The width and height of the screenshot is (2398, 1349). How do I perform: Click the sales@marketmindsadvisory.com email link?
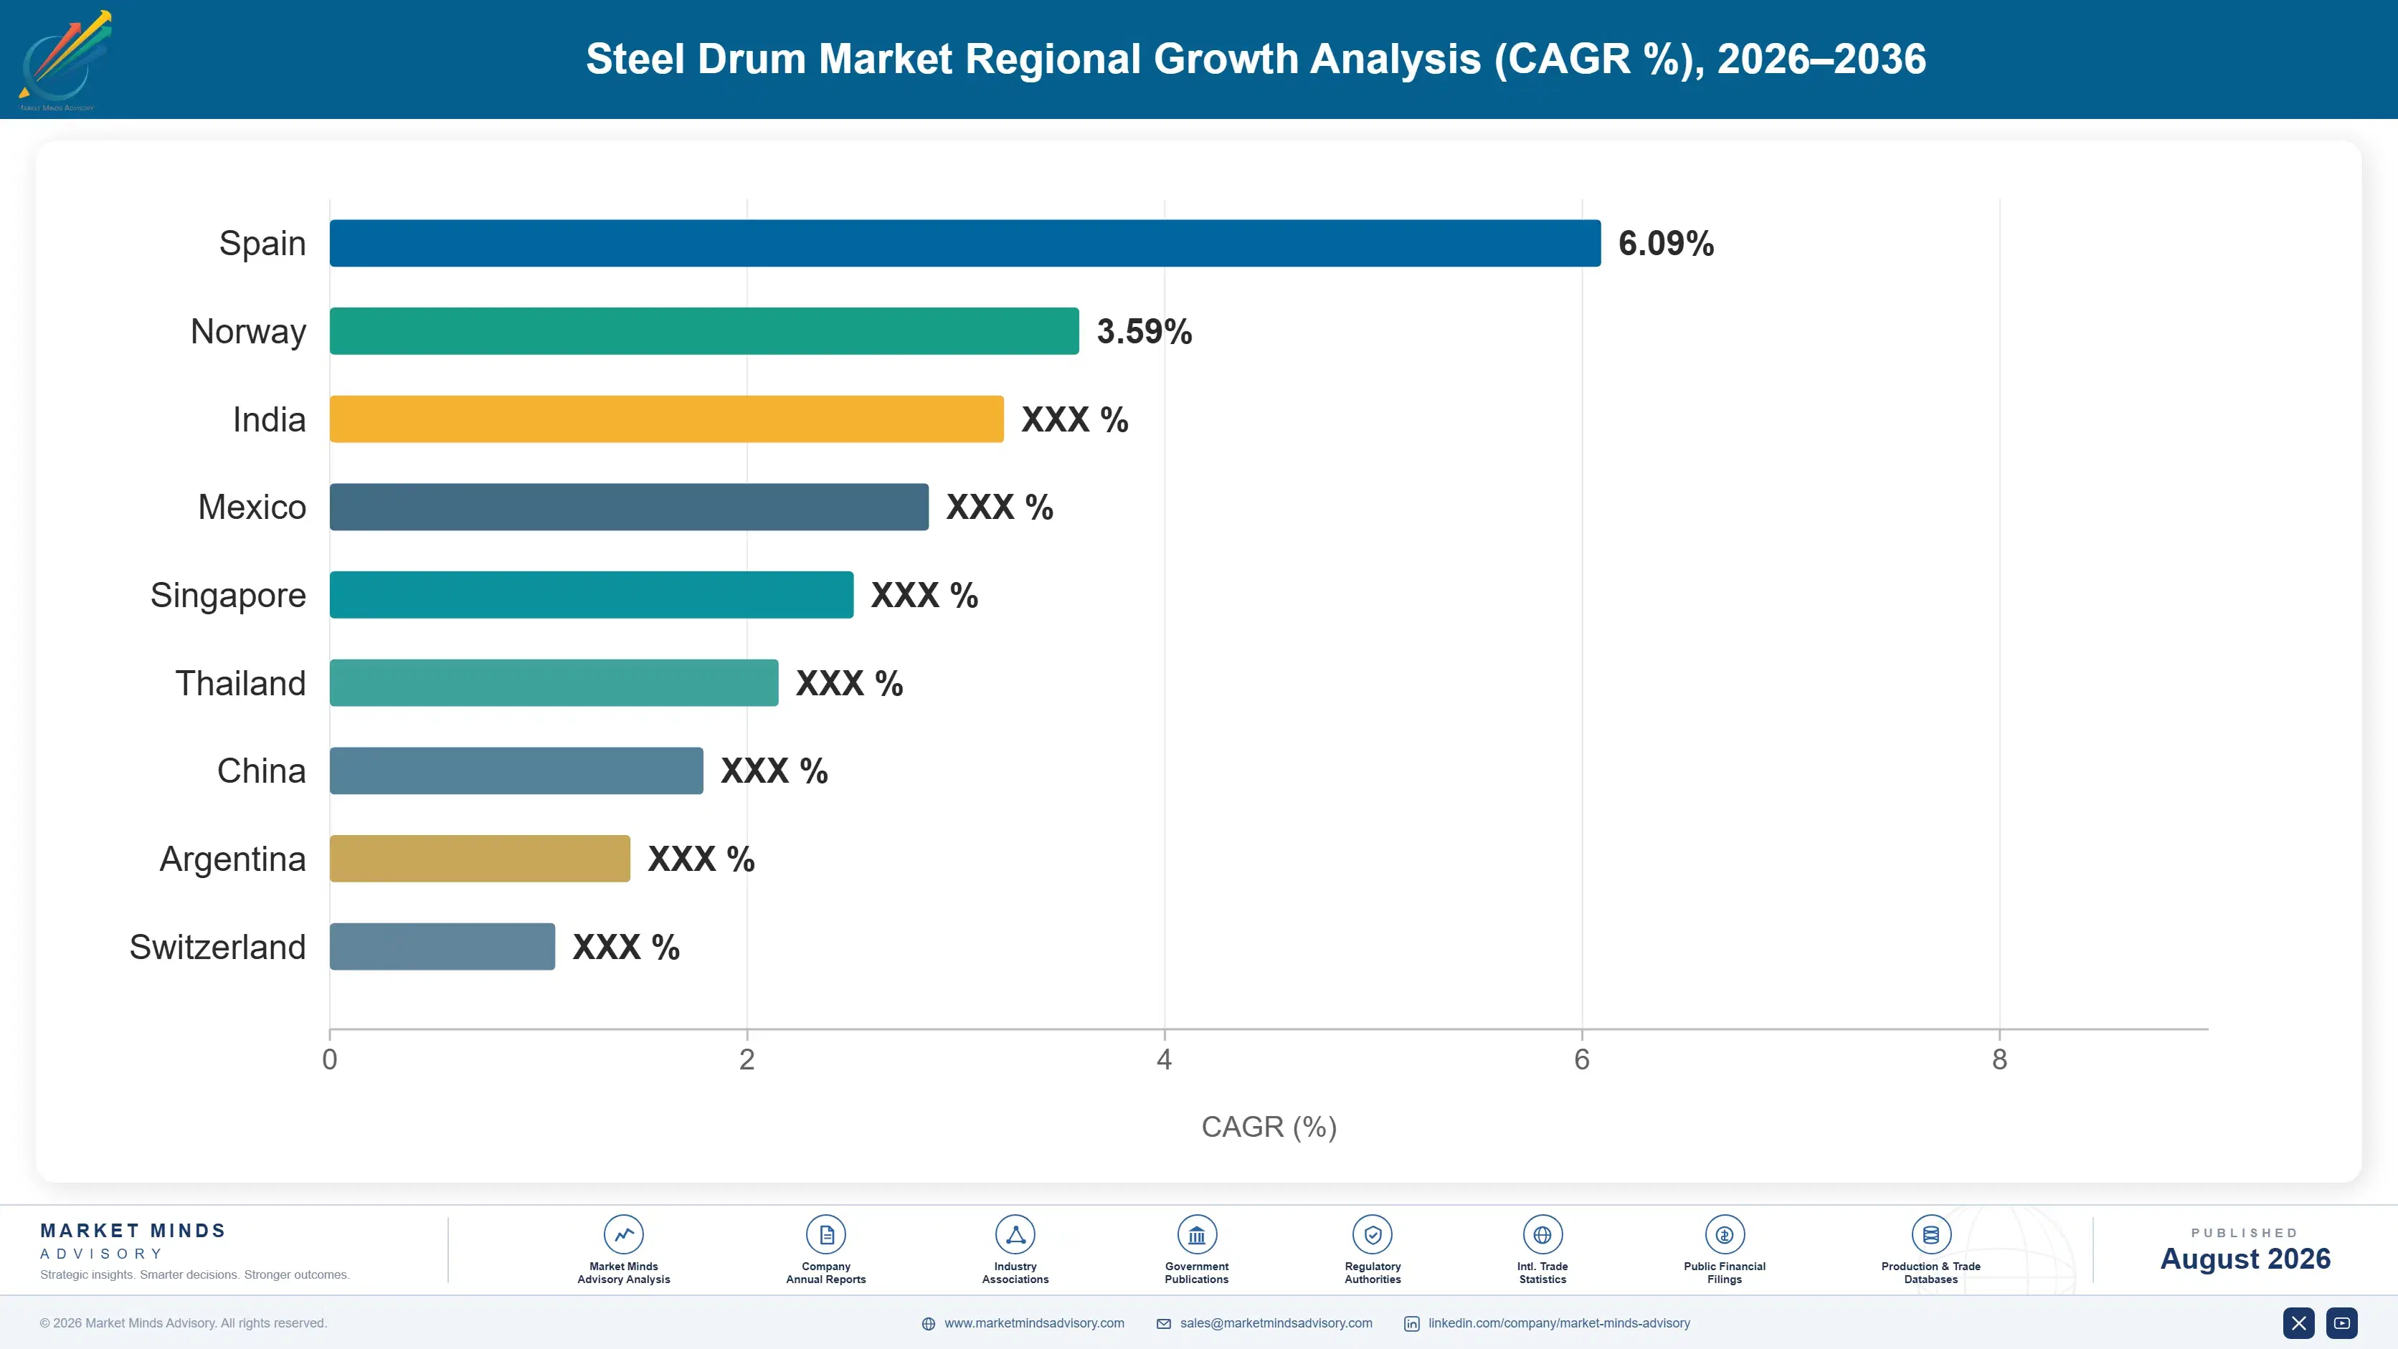point(1275,1323)
